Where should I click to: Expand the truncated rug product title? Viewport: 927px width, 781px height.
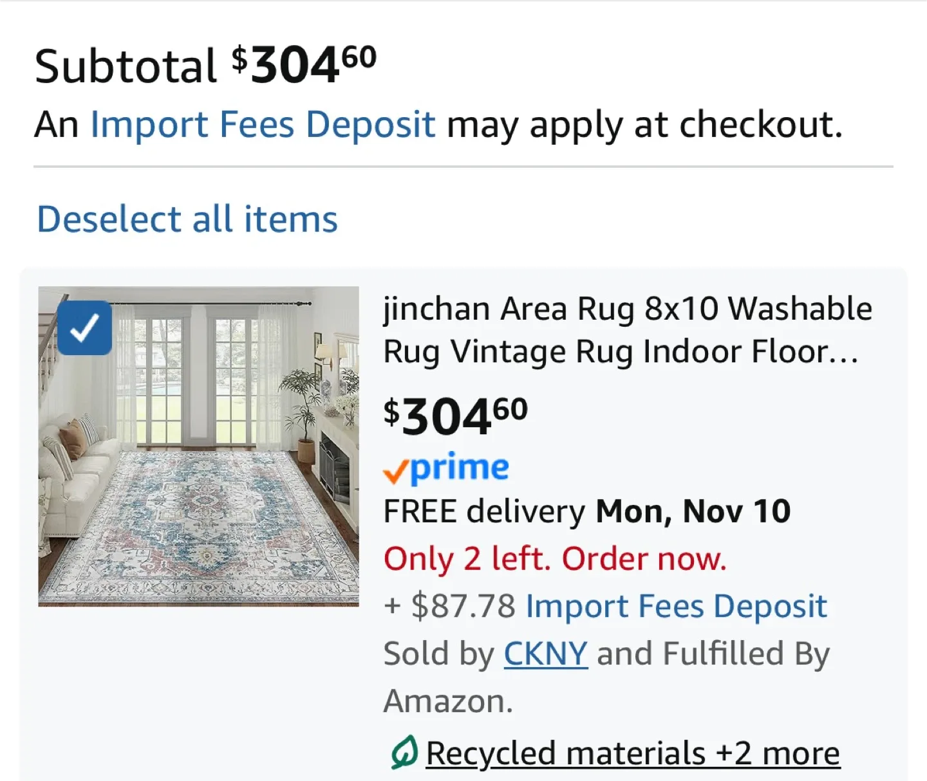[x=628, y=329]
